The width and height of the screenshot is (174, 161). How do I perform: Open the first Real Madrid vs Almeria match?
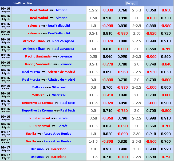49,10
